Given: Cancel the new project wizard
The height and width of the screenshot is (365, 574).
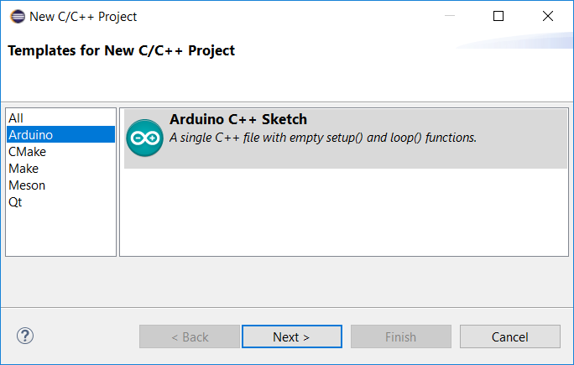Looking at the screenshot, I should tap(510, 336).
